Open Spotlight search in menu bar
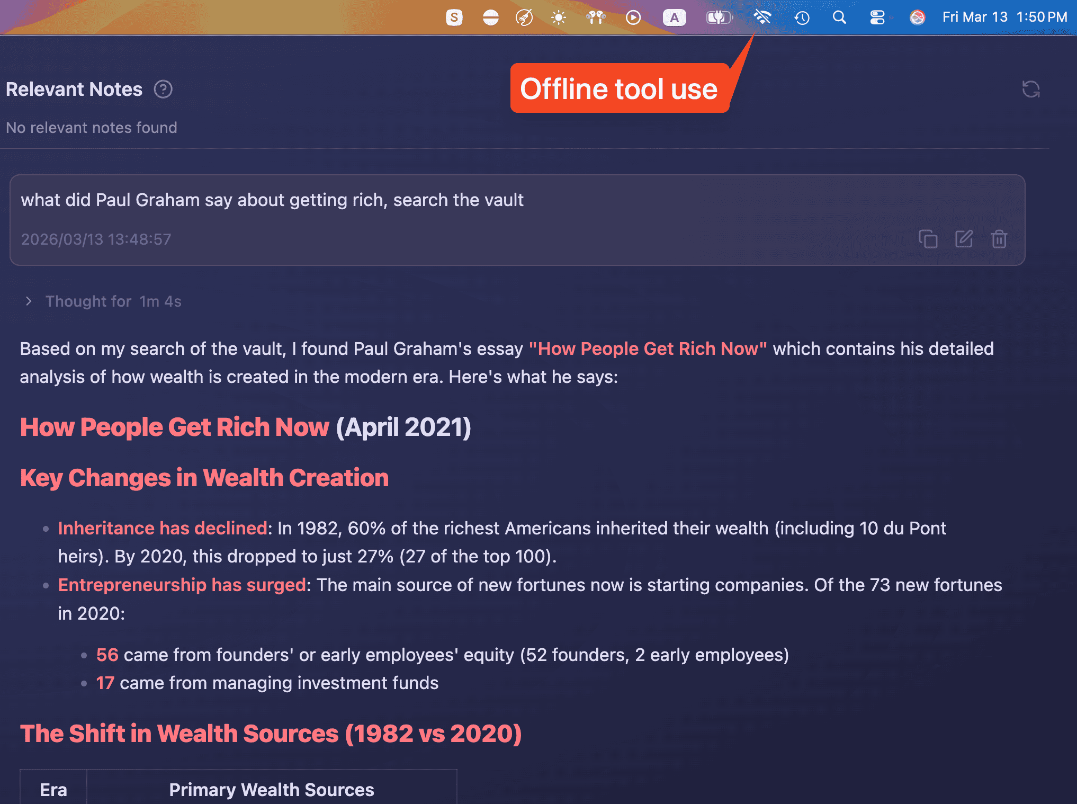 click(x=839, y=17)
